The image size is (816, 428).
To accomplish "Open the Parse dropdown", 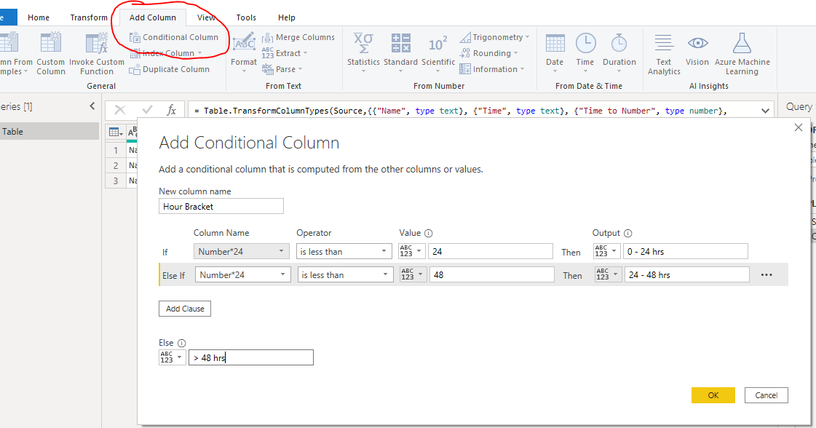I will tap(282, 69).
